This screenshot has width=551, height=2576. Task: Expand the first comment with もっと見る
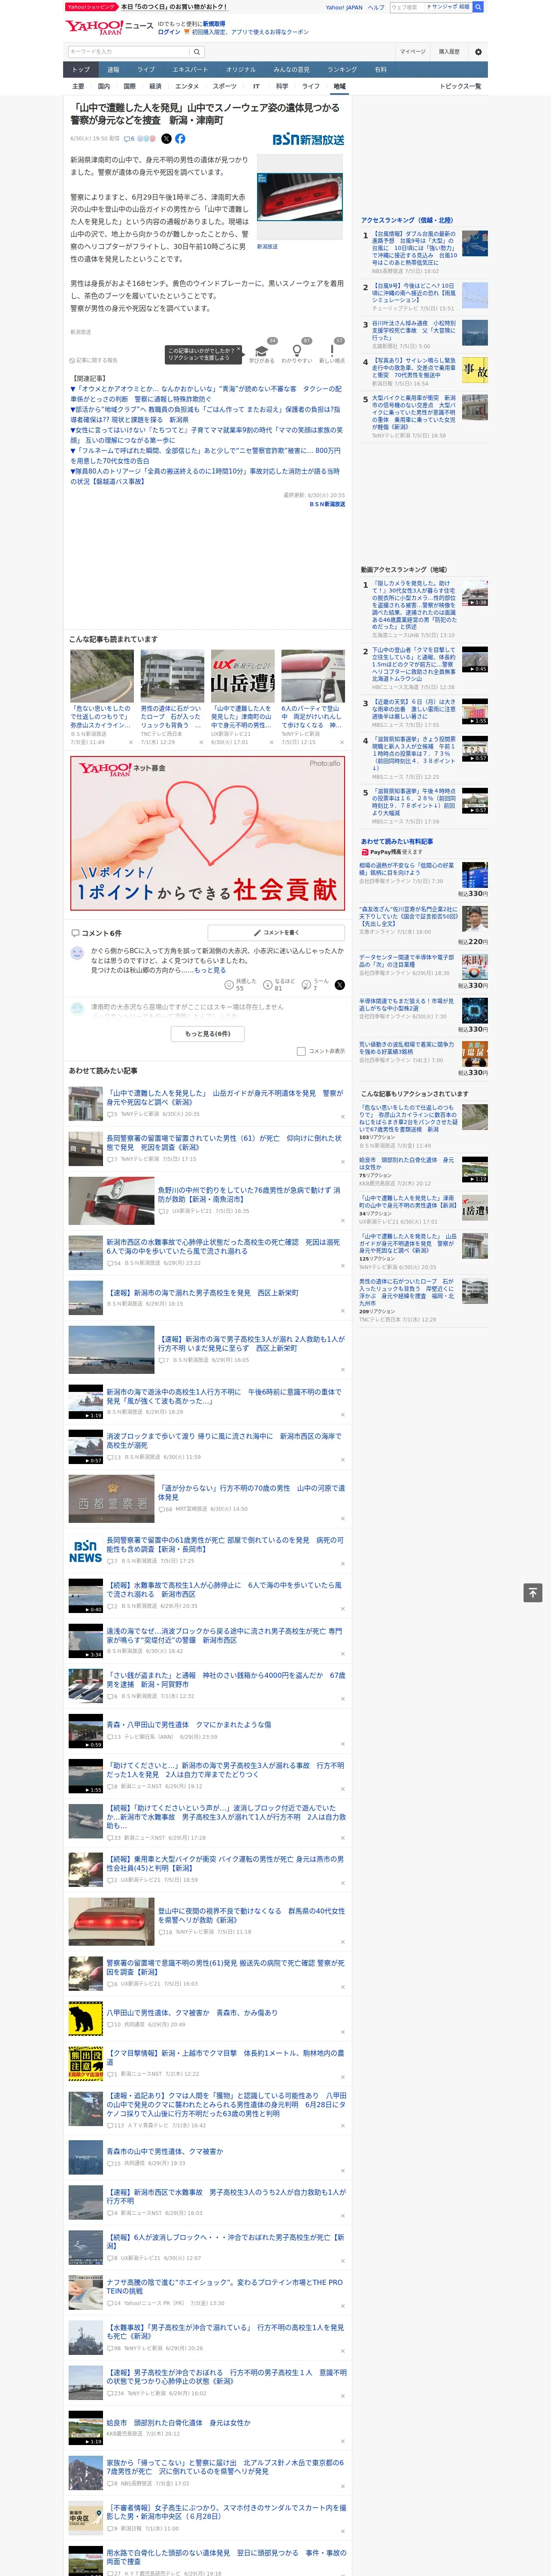210,970
